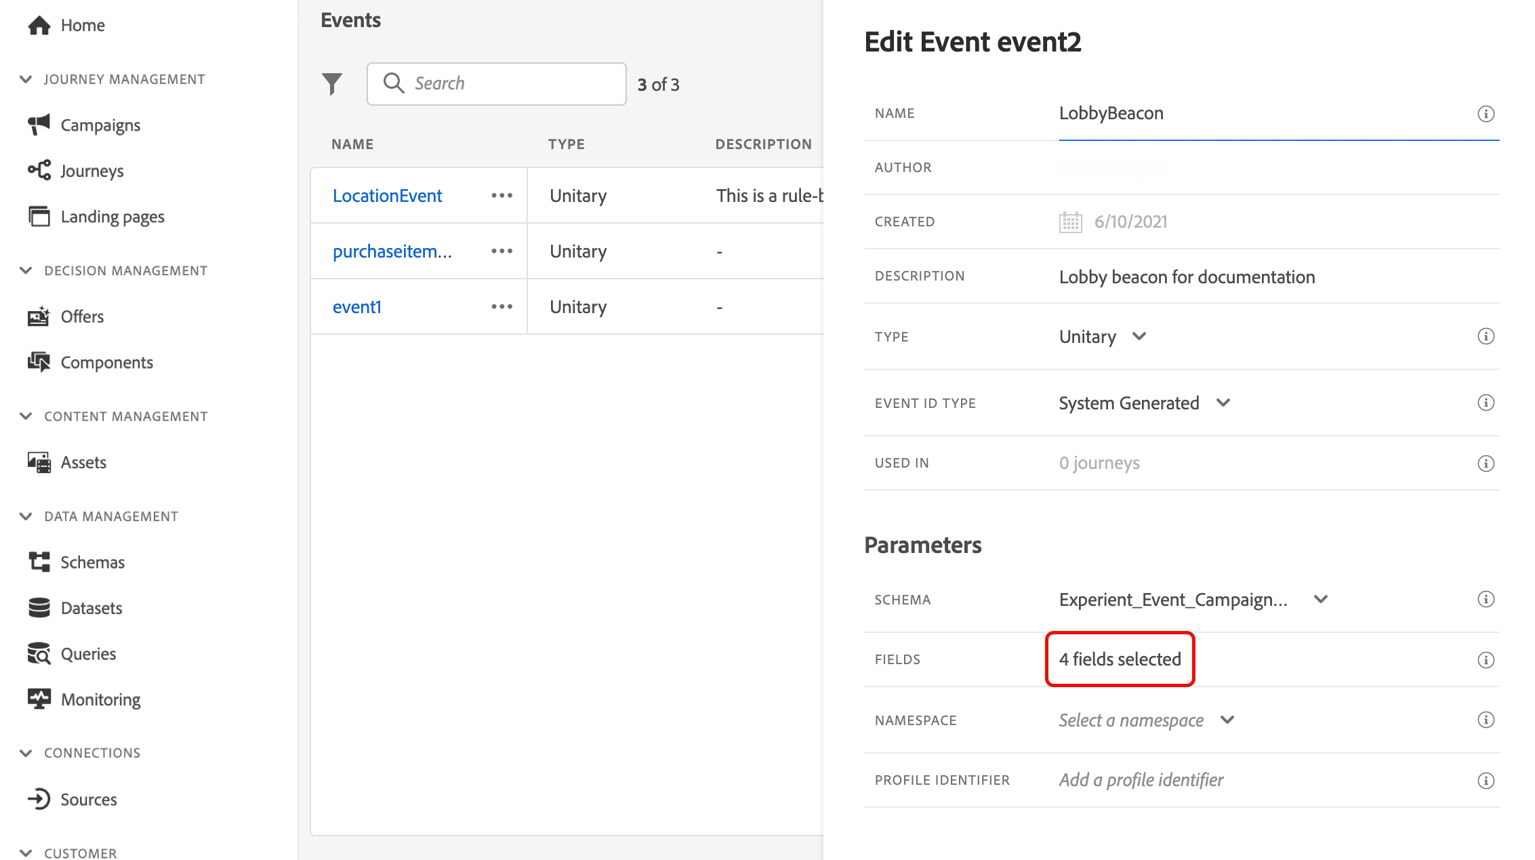The width and height of the screenshot is (1535, 860).
Task: Open the Select a namespace dropdown
Action: point(1147,720)
